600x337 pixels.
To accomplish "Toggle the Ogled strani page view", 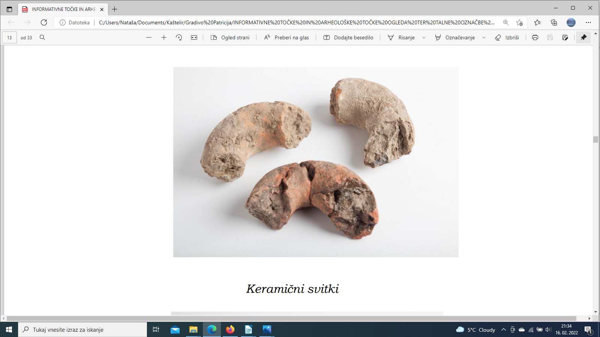I will [x=230, y=37].
